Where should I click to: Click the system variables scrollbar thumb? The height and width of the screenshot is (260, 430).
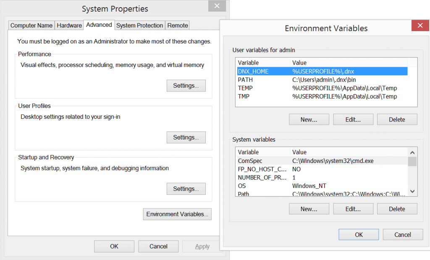point(412,161)
